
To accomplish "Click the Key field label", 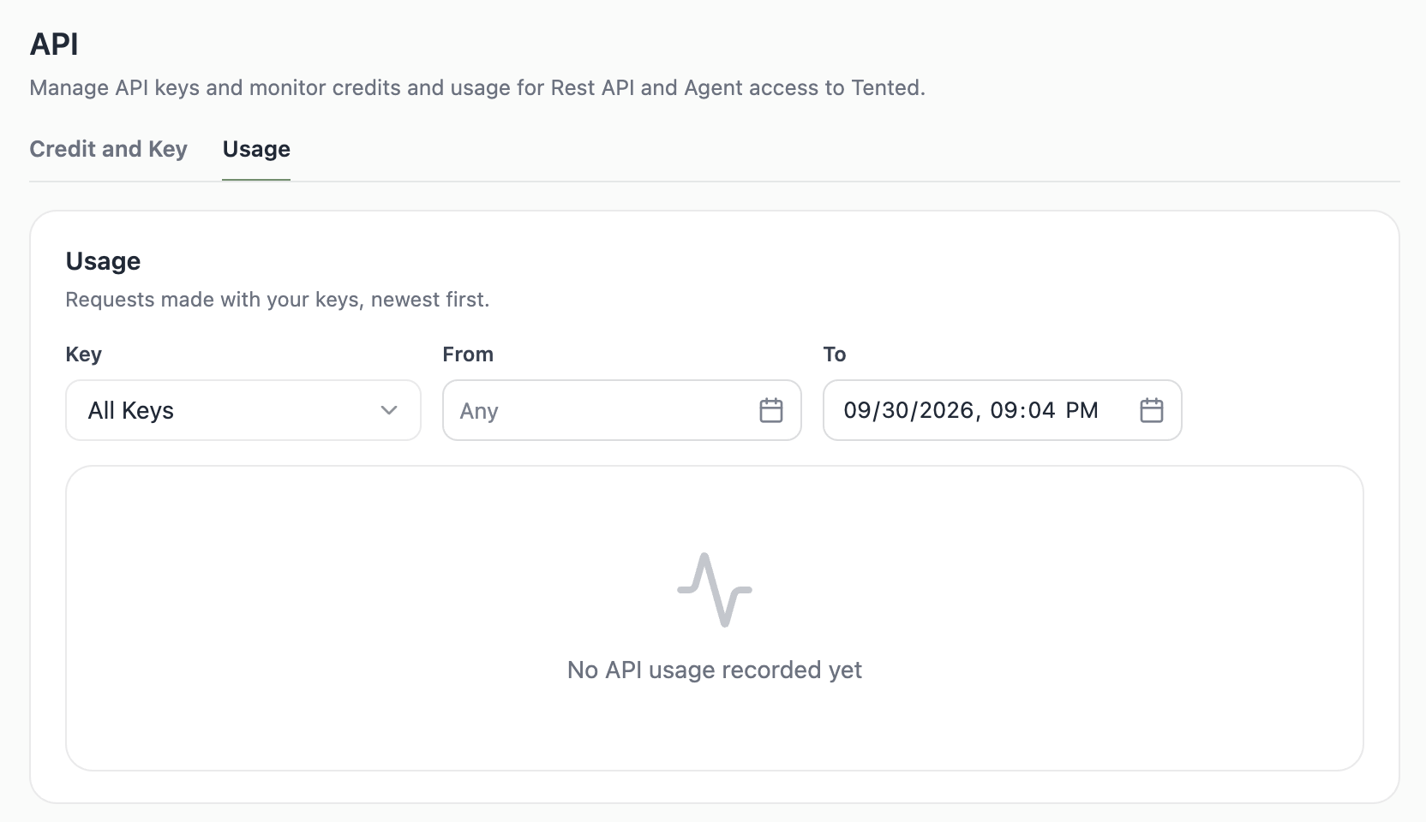I will pos(84,354).
